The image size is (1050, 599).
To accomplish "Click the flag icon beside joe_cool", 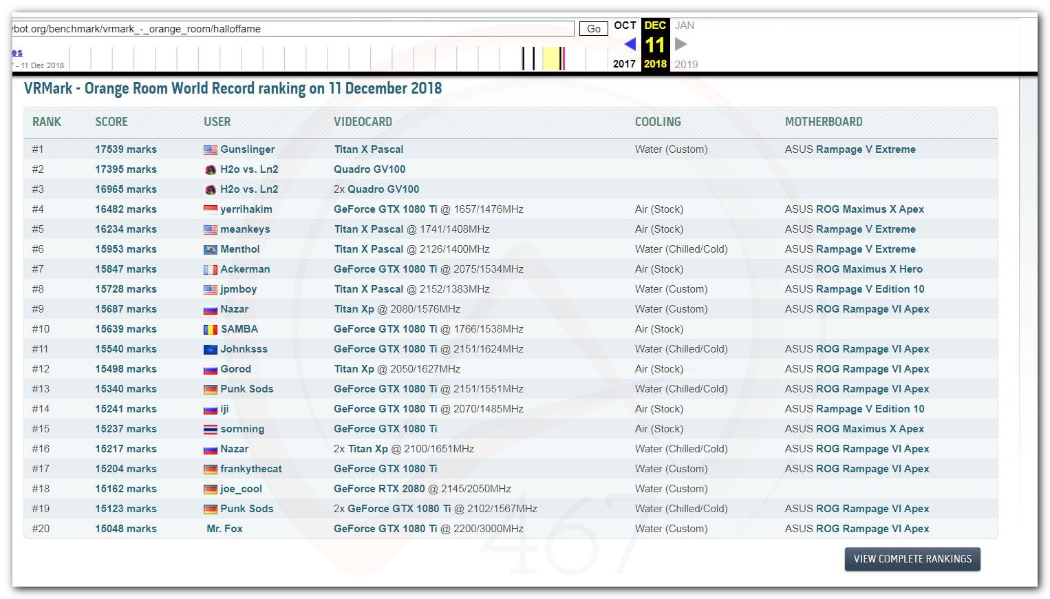I will [x=211, y=489].
